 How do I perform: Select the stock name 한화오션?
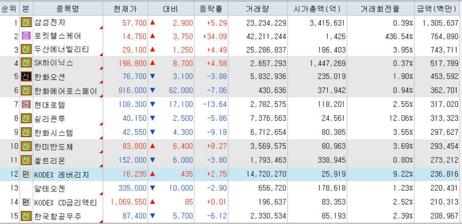pos(50,77)
